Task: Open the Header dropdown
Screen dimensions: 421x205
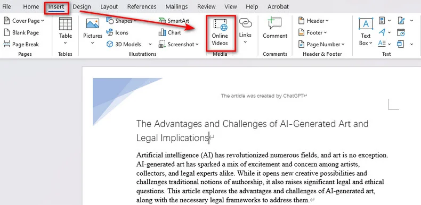Action: click(313, 21)
